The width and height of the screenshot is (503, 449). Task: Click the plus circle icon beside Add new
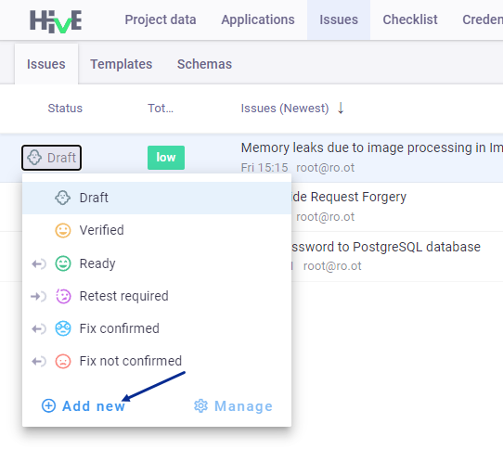click(49, 406)
